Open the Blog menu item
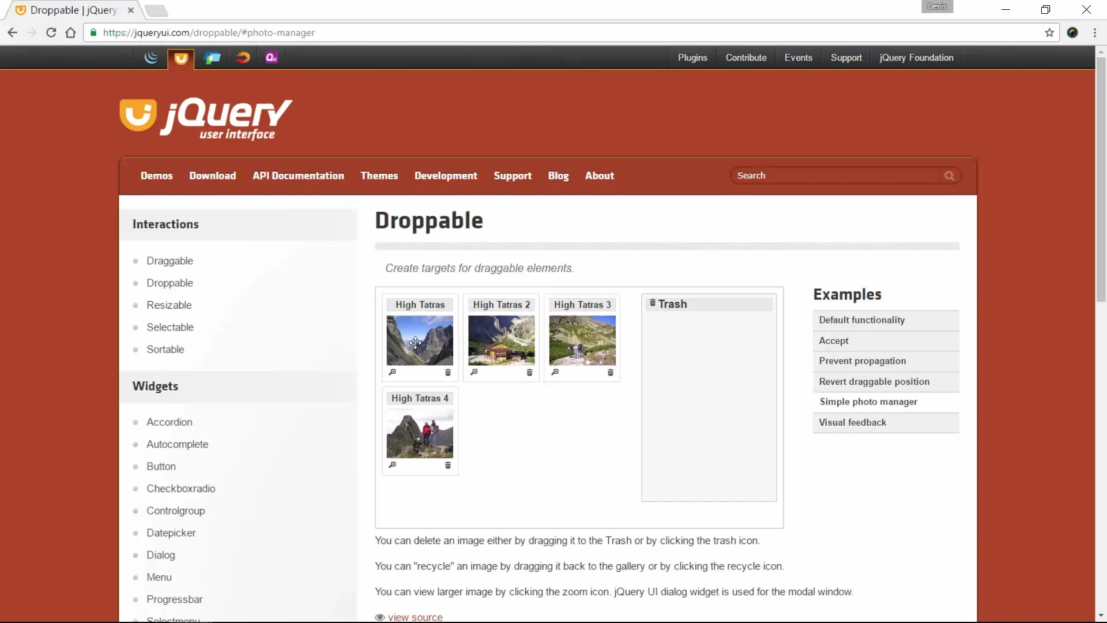This screenshot has height=623, width=1107. (x=558, y=176)
